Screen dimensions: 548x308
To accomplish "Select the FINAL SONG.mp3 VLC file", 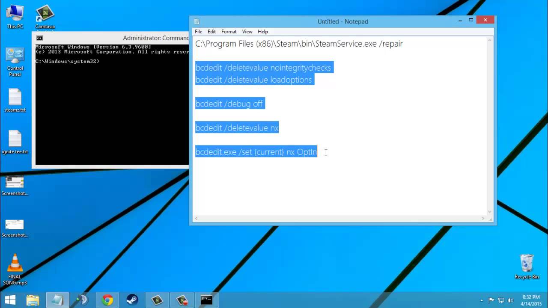I will [x=15, y=269].
